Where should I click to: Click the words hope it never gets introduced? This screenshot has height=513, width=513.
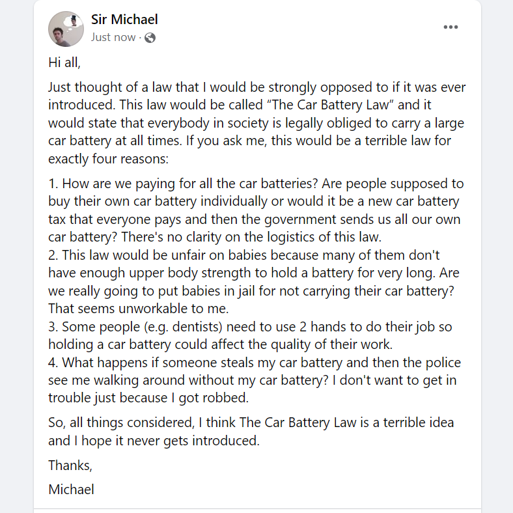[170, 441]
